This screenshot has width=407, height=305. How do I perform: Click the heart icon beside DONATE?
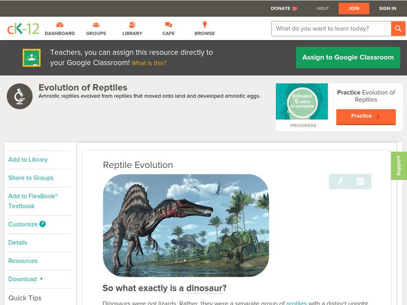pyautogui.click(x=294, y=8)
